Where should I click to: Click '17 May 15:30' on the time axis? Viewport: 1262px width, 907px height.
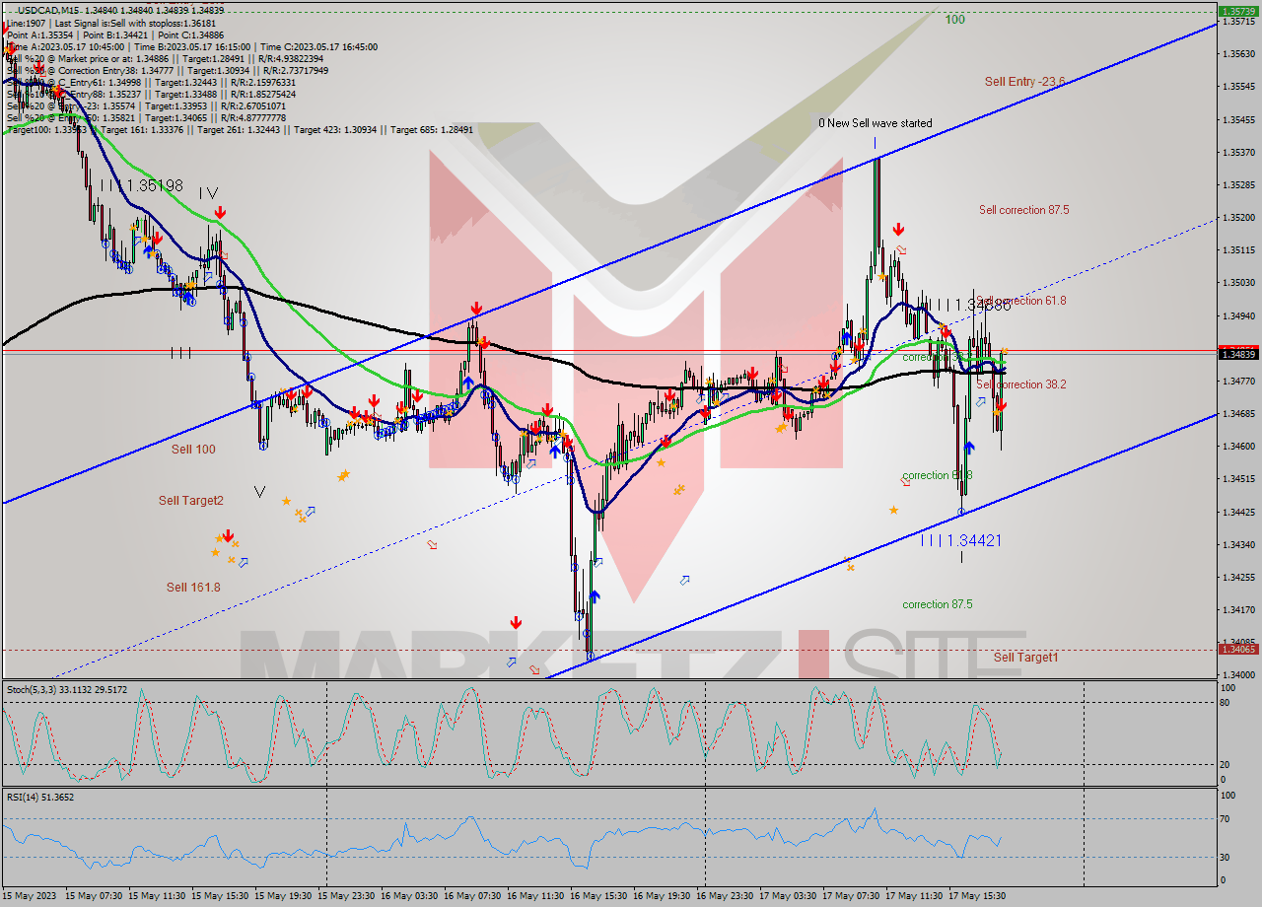[x=977, y=896]
